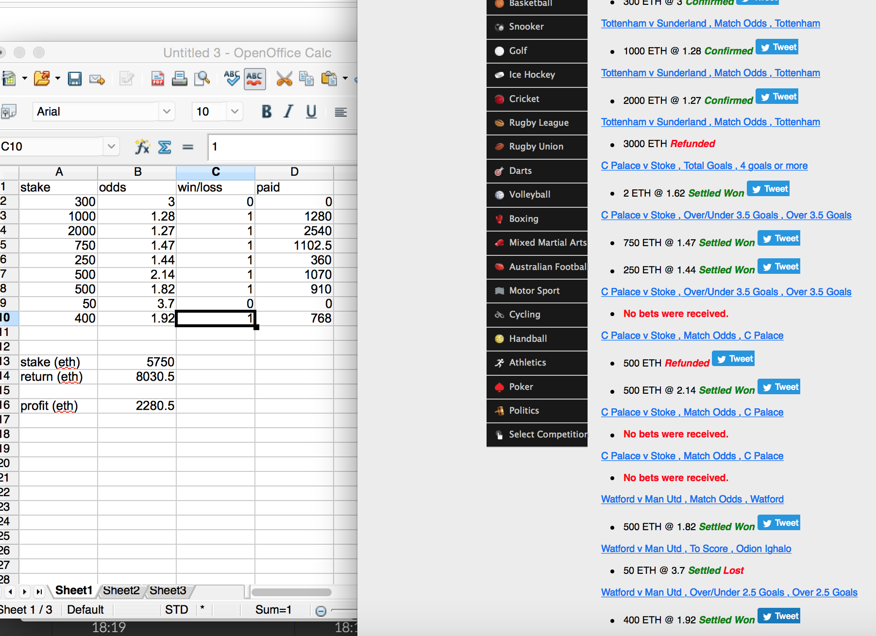Click the zoom out minus button
This screenshot has height=636, width=876.
320,611
